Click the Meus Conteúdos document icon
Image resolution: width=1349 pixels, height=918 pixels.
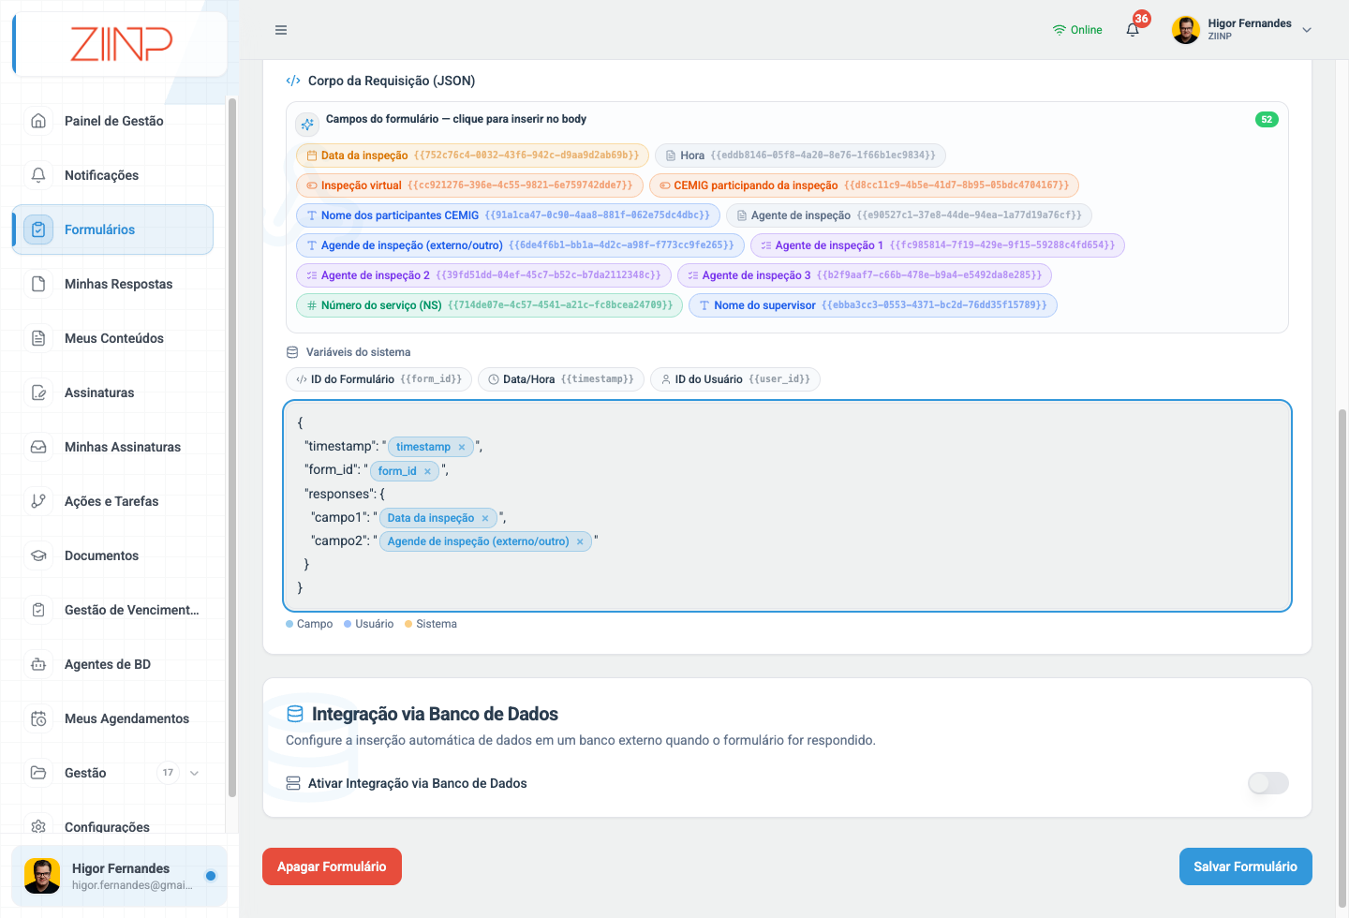pyautogui.click(x=38, y=338)
